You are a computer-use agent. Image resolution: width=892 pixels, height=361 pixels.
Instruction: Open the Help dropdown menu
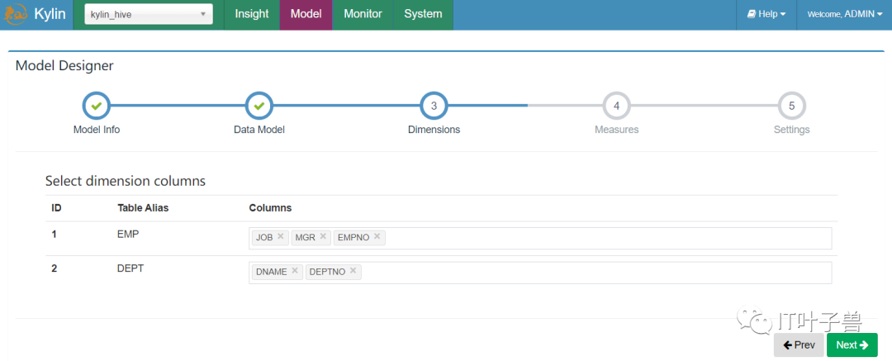tap(766, 14)
